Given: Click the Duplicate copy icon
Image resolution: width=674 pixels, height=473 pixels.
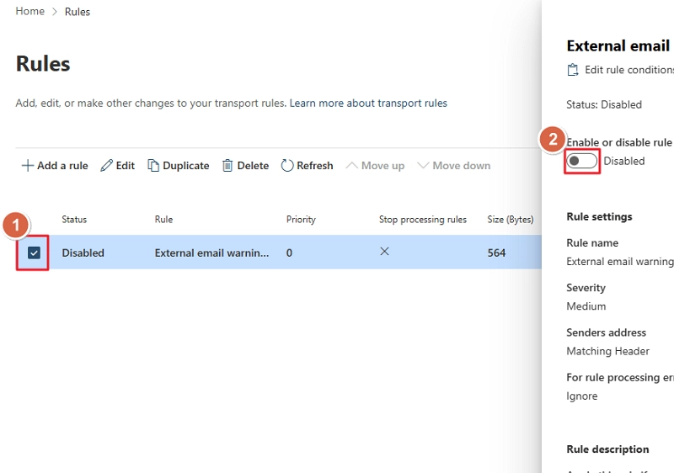Looking at the screenshot, I should pos(153,166).
